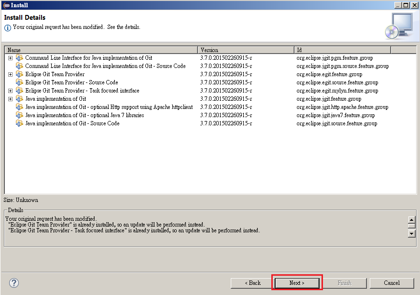Image resolution: width=420 pixels, height=295 pixels.
Task: Open the help question mark icon
Action: 14,283
